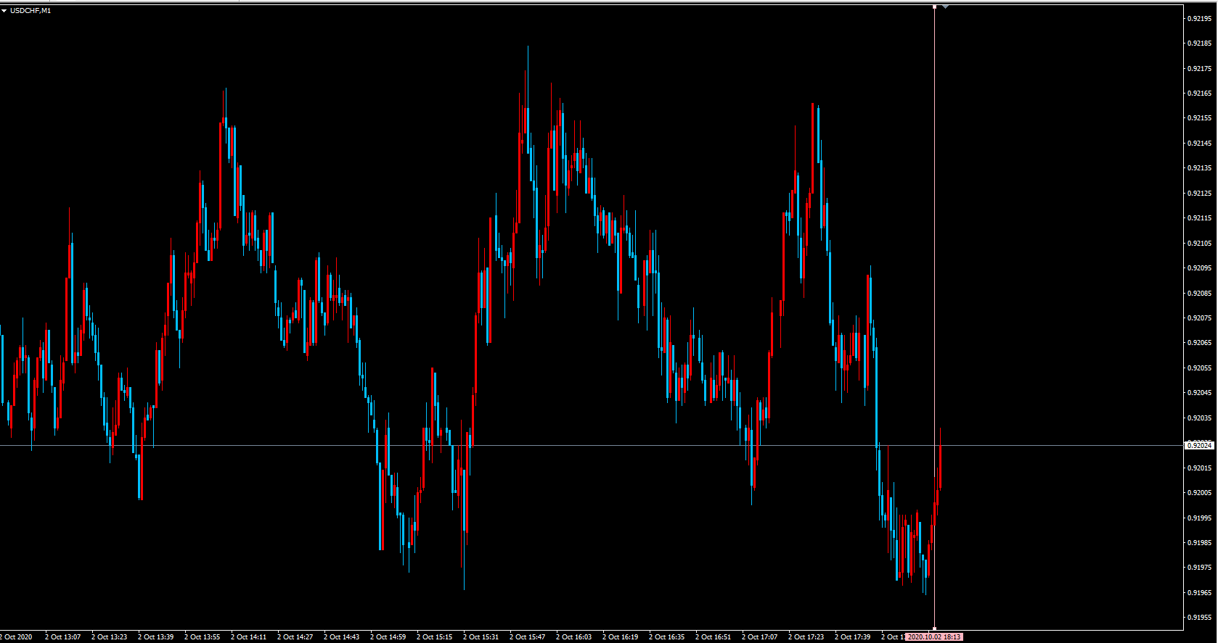
Task: Select the top handle of the vertical line
Action: (x=934, y=7)
